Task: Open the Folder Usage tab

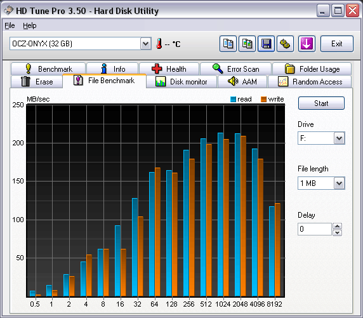Action: pos(312,69)
